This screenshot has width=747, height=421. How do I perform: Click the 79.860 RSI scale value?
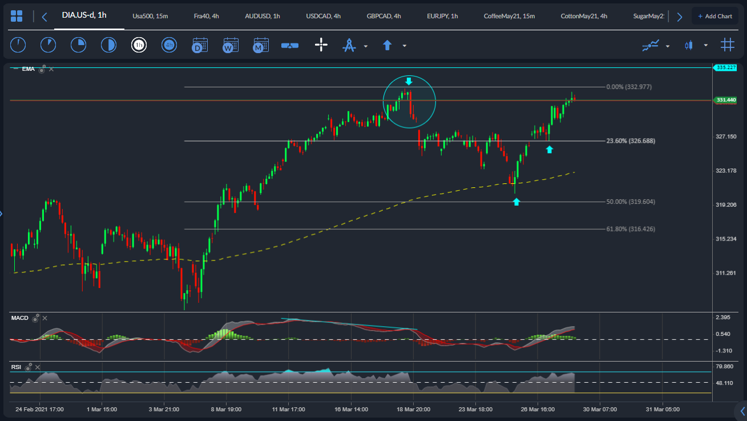click(725, 366)
